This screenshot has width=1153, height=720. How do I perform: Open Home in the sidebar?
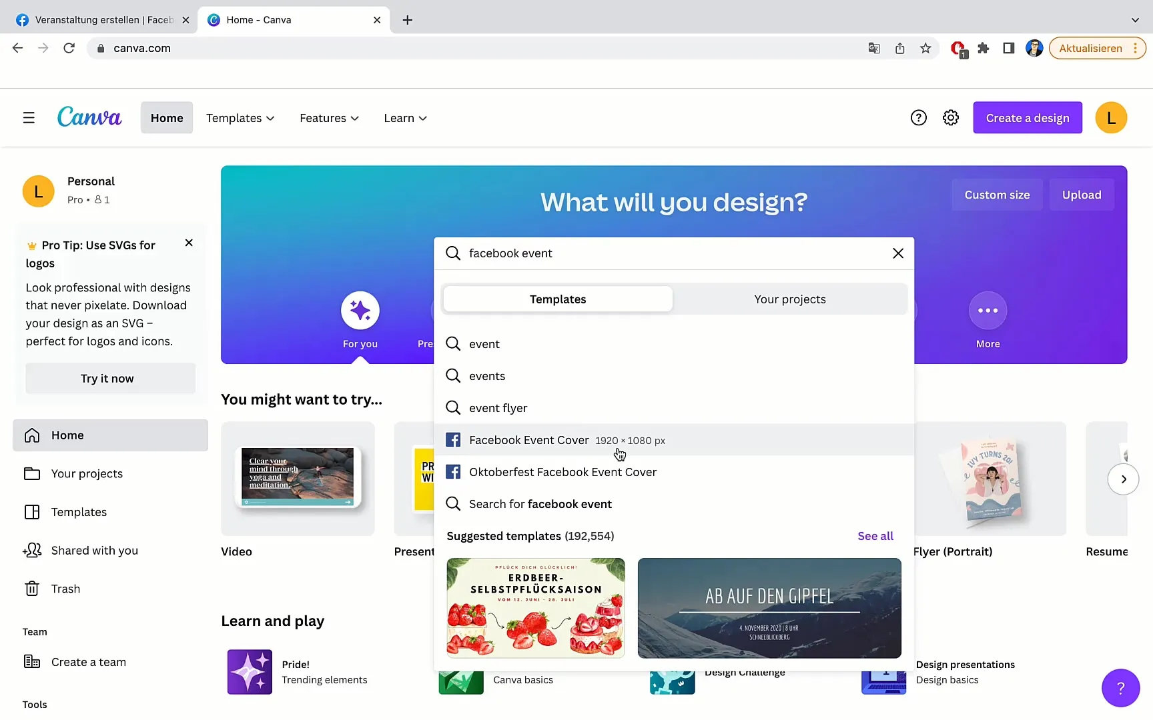pos(110,435)
